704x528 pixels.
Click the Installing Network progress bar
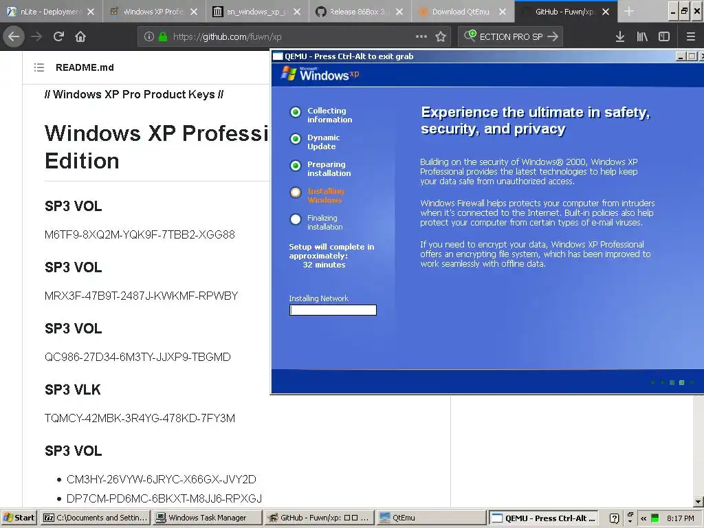click(x=333, y=310)
